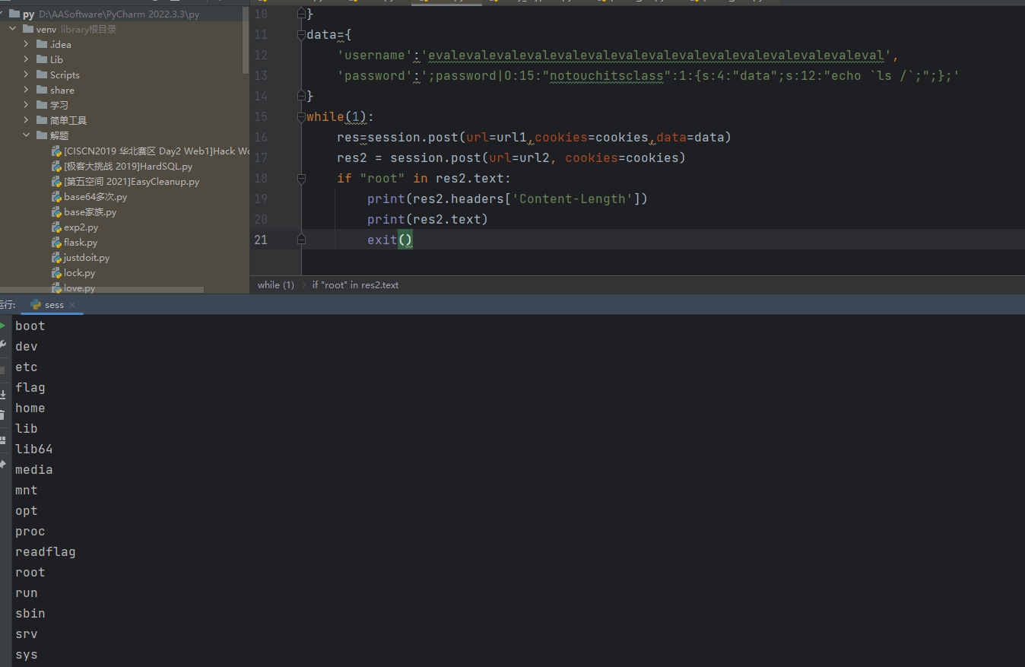The height and width of the screenshot is (667, 1025).
Task: Select 学习 folder in project tree
Action: pyautogui.click(x=59, y=105)
